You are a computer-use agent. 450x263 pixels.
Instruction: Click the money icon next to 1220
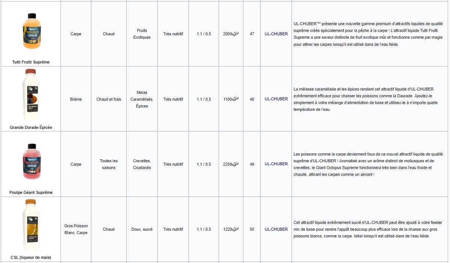(236, 229)
